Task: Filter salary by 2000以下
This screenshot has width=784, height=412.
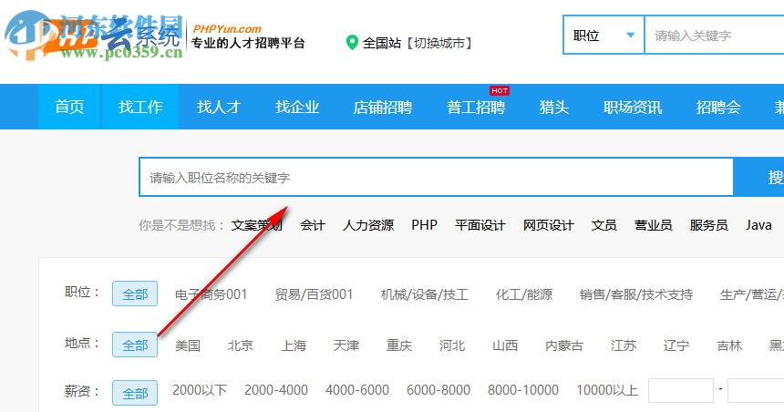Action: coord(200,390)
